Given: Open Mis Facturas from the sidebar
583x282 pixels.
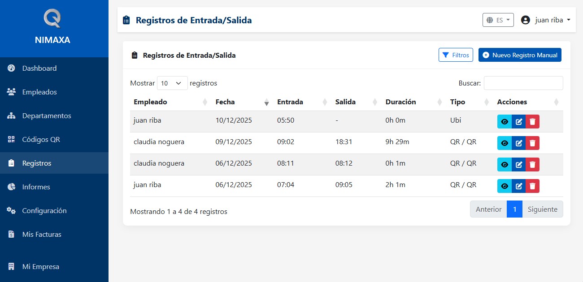Looking at the screenshot, I should tap(41, 234).
